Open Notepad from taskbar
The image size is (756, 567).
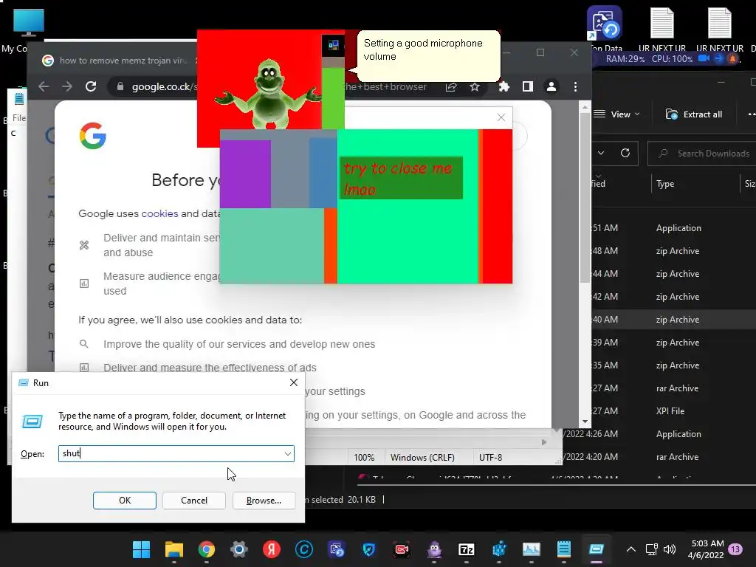563,549
